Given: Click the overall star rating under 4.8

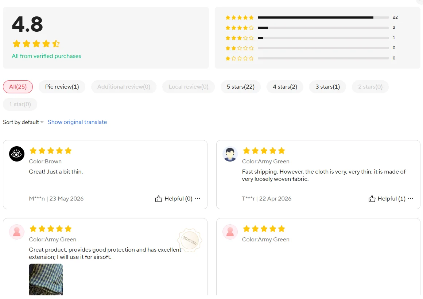Looking at the screenshot, I should [36, 44].
